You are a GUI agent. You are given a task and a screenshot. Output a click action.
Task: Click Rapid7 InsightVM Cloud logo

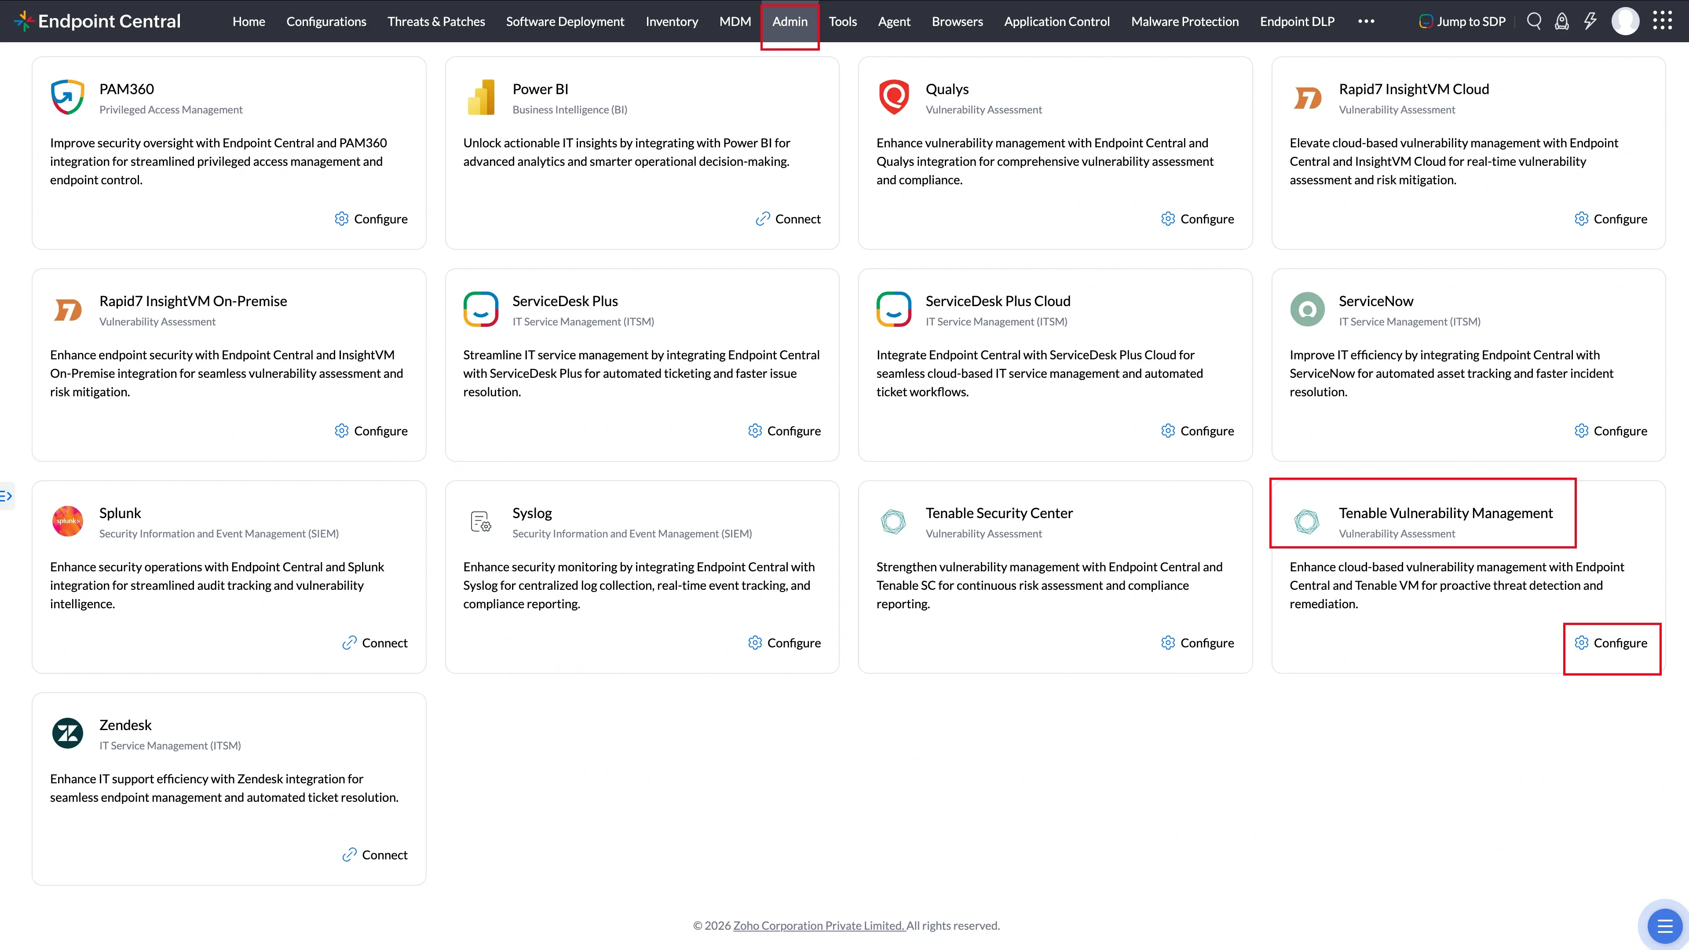click(1307, 99)
